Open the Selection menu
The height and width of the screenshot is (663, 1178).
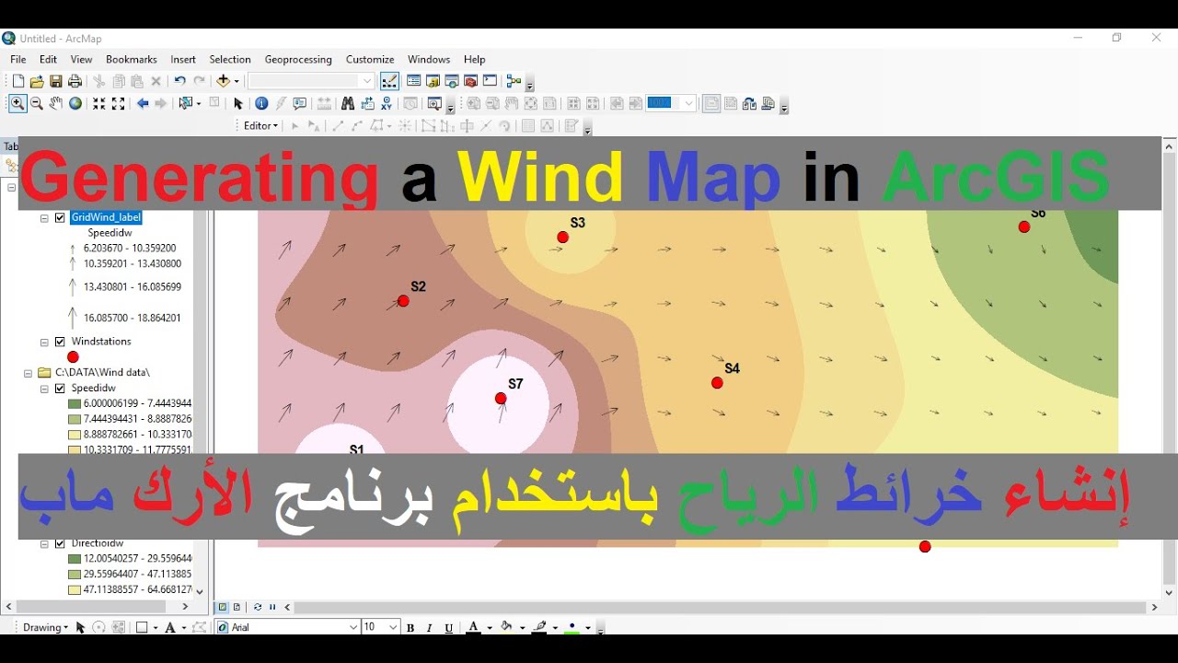[230, 59]
